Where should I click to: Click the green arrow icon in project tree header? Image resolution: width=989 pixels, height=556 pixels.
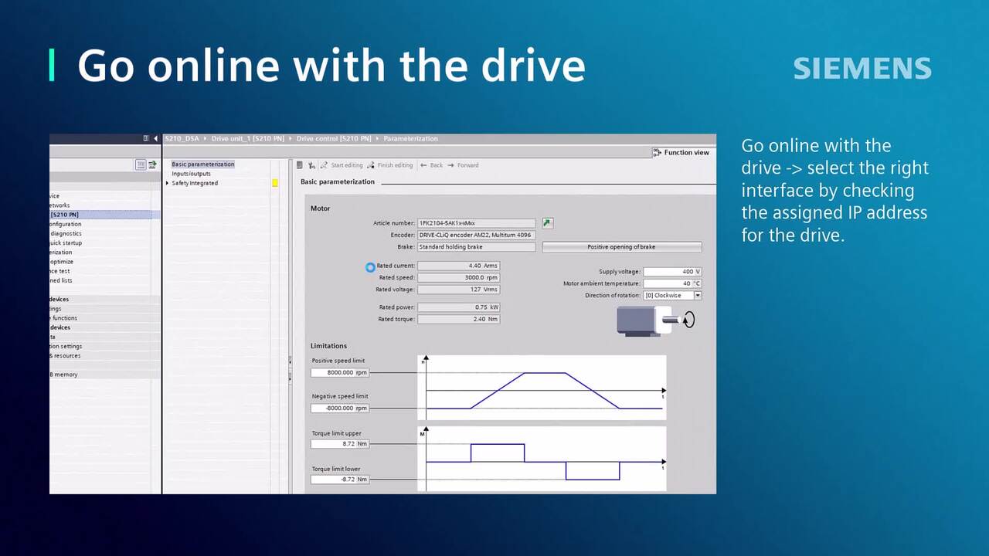coord(152,164)
